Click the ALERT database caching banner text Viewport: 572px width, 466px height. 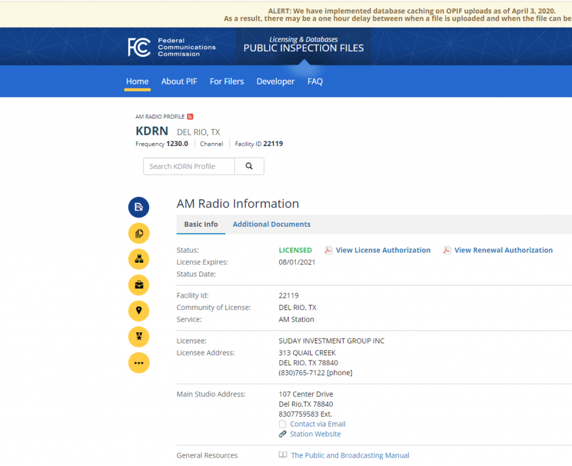click(x=398, y=15)
